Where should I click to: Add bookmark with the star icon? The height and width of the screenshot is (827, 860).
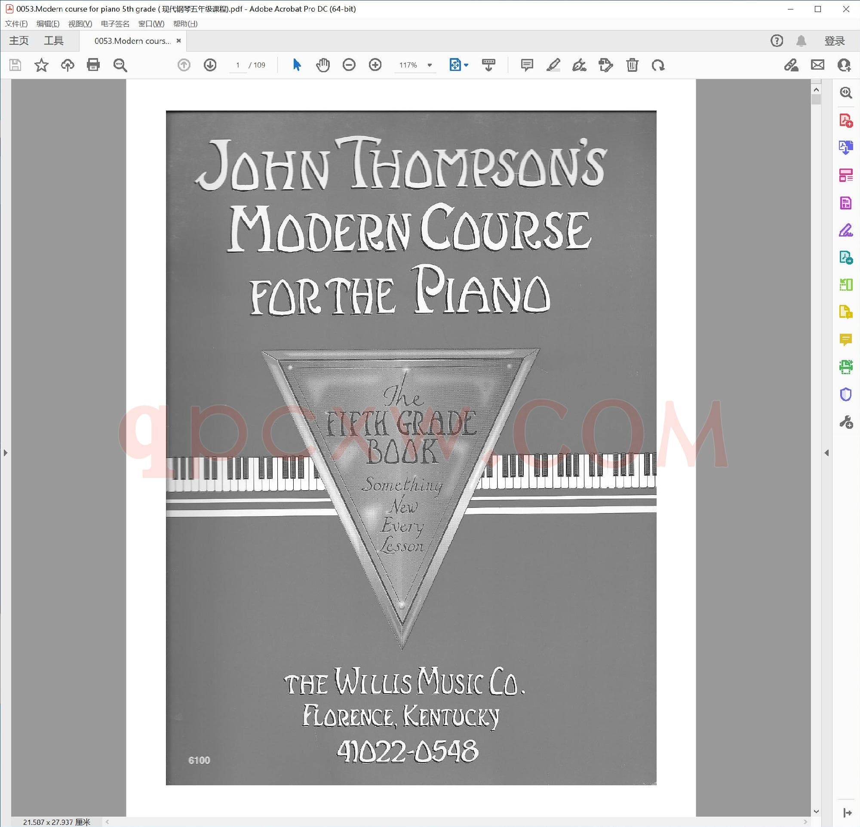(41, 65)
